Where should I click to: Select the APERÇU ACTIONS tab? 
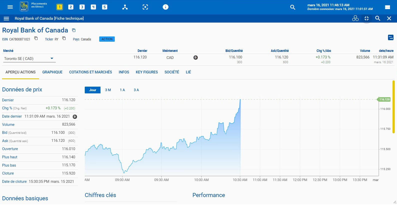[20, 72]
